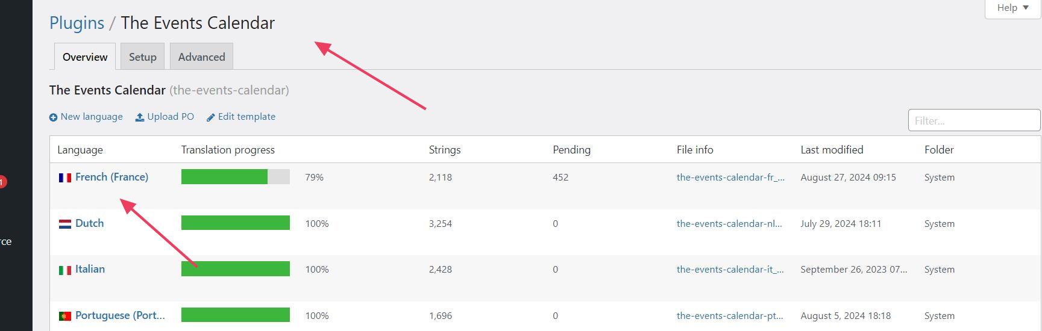Click date July 29, 2024 18:11
1042x331 pixels.
pos(841,224)
